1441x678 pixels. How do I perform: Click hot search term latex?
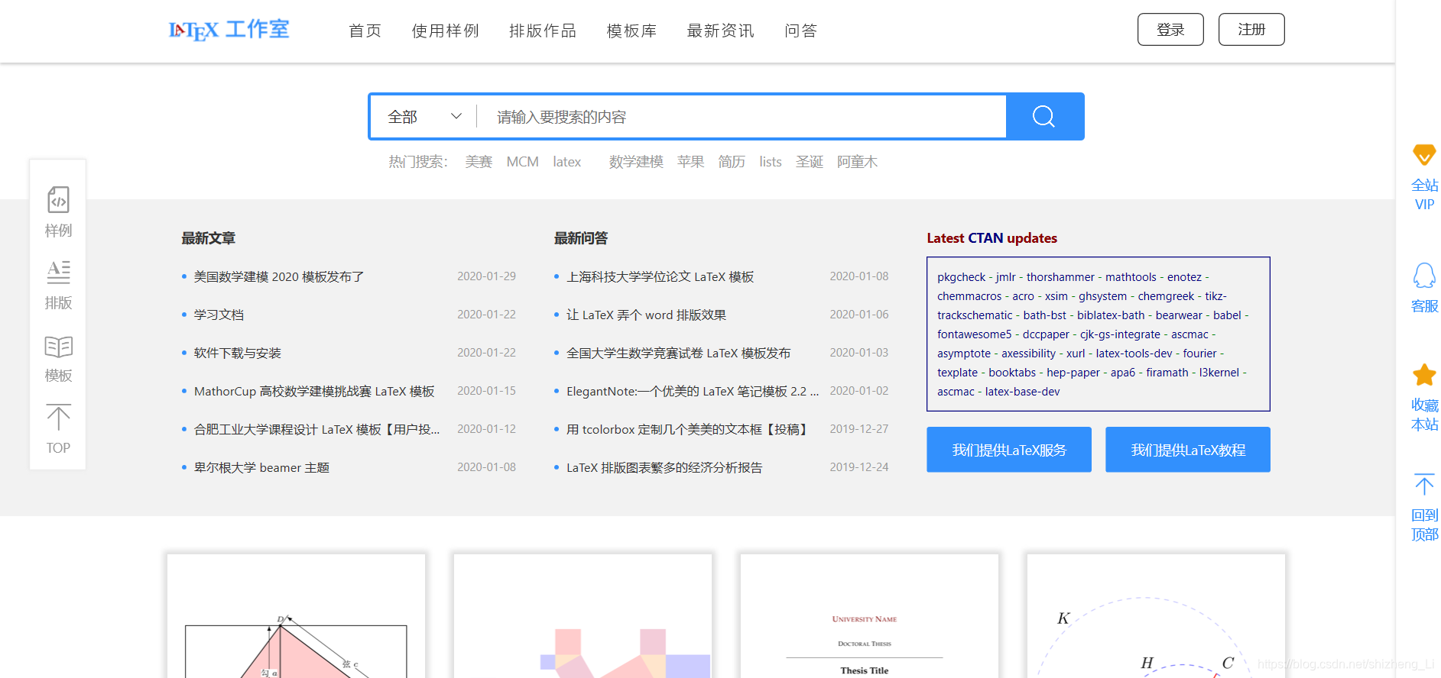[x=567, y=162]
